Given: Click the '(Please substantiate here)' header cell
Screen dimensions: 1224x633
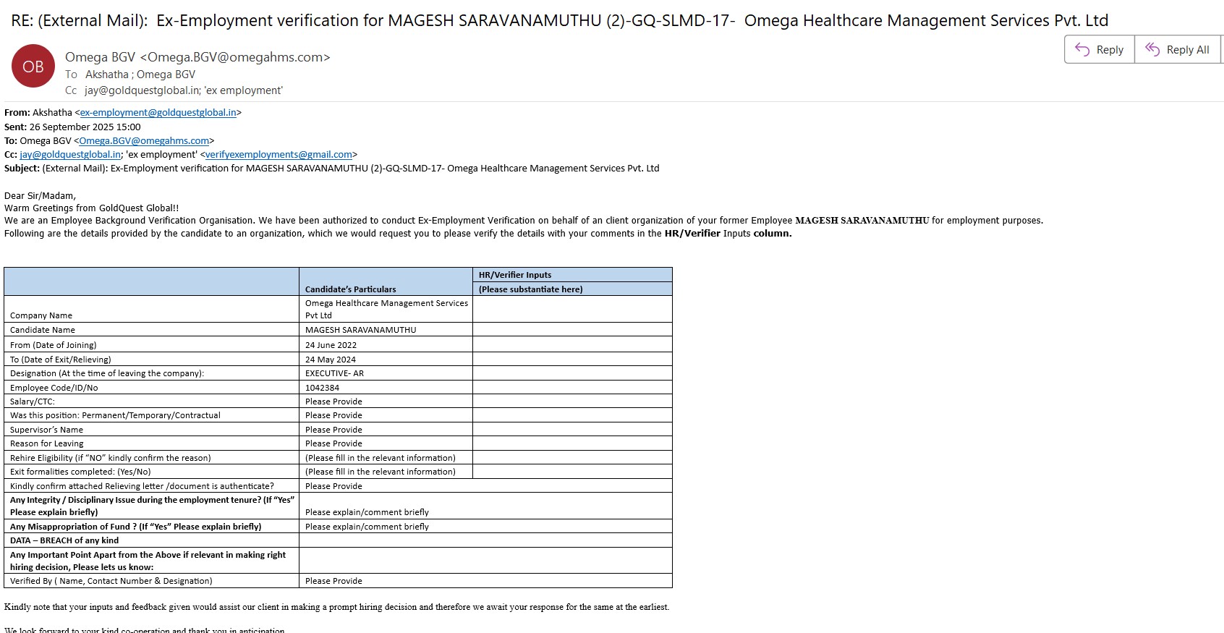Looking at the screenshot, I should click(531, 289).
